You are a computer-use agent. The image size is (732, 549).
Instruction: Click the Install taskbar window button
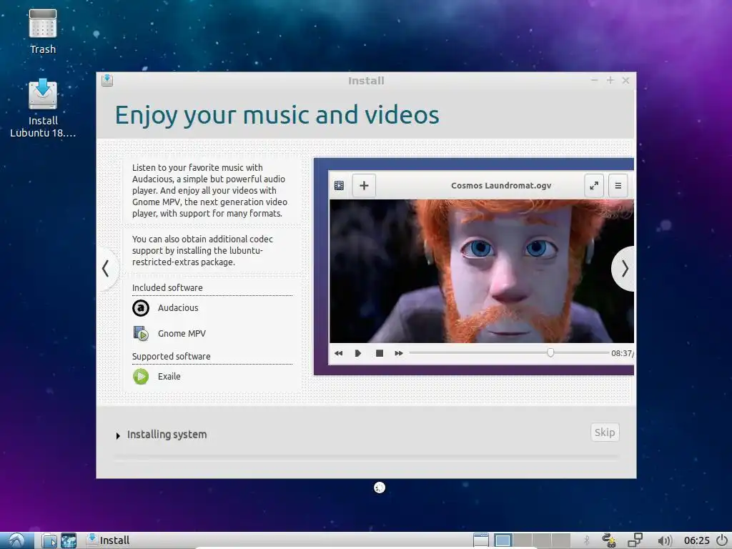(x=109, y=540)
